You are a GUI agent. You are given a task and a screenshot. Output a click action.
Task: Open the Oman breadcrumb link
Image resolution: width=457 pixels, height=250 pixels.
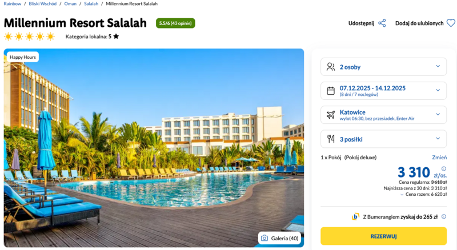click(70, 4)
